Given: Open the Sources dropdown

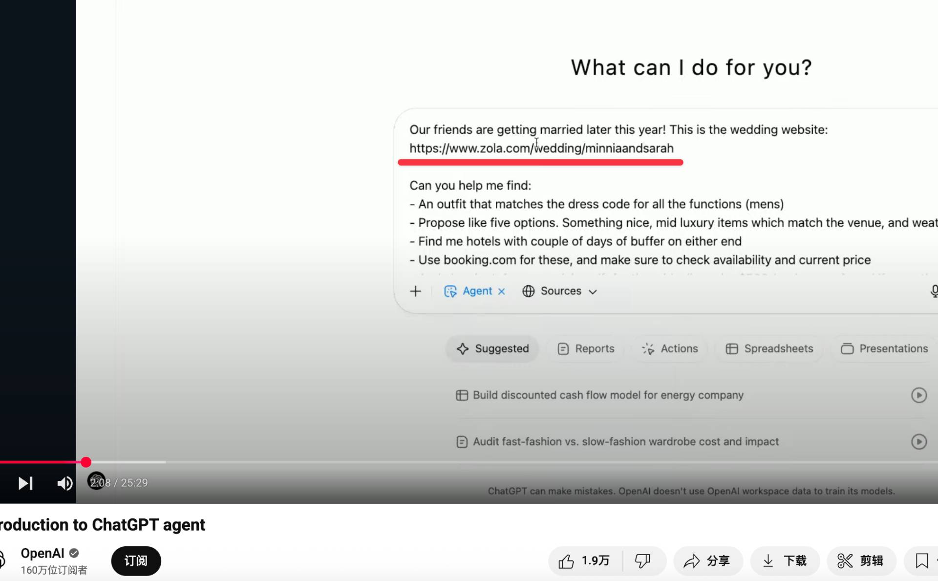Looking at the screenshot, I should coord(560,291).
